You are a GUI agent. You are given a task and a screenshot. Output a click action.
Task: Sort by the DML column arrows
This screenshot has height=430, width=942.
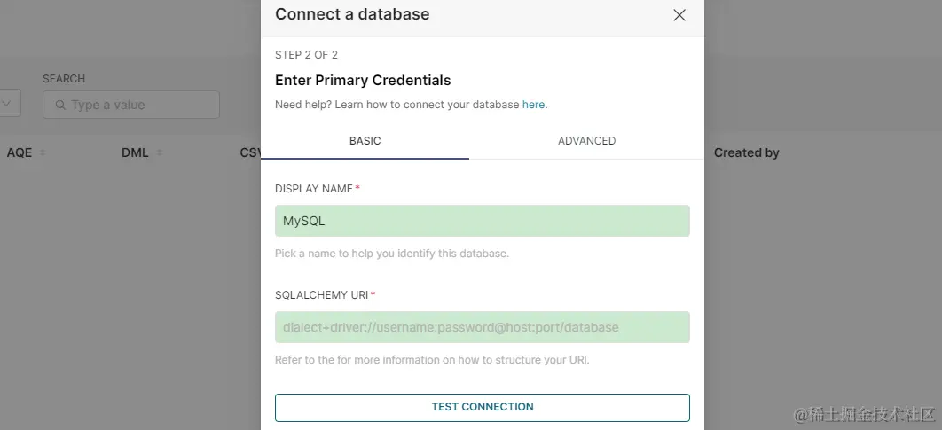tap(160, 152)
